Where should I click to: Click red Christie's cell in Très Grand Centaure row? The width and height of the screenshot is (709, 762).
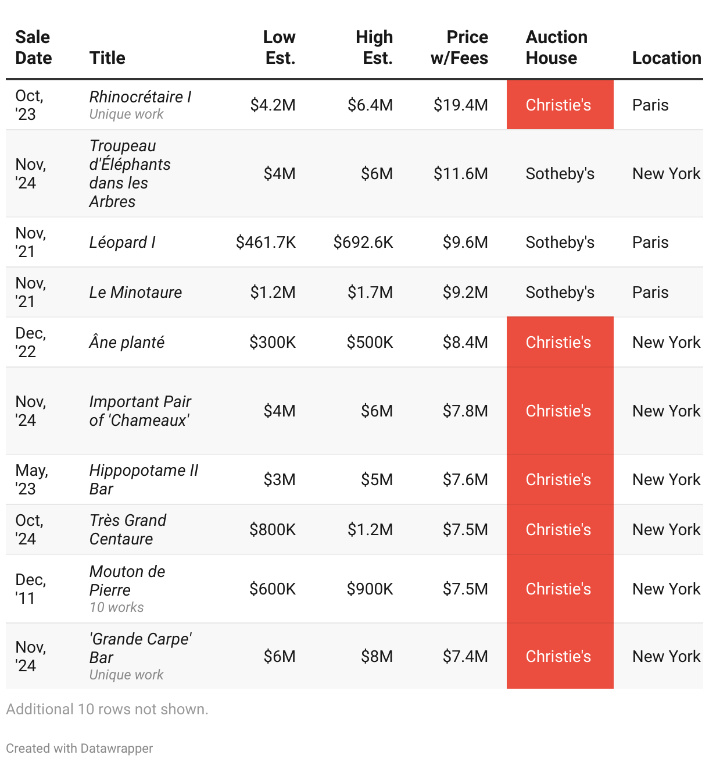click(x=558, y=530)
